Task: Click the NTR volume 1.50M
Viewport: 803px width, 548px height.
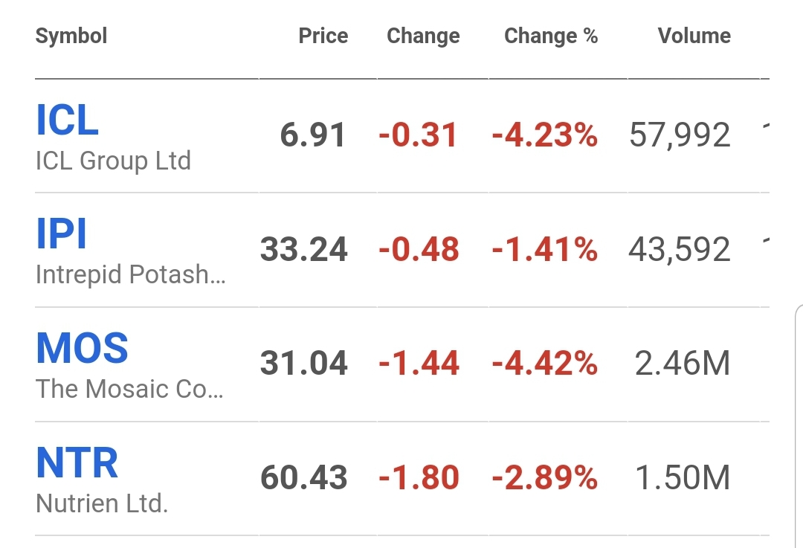Action: 683,478
